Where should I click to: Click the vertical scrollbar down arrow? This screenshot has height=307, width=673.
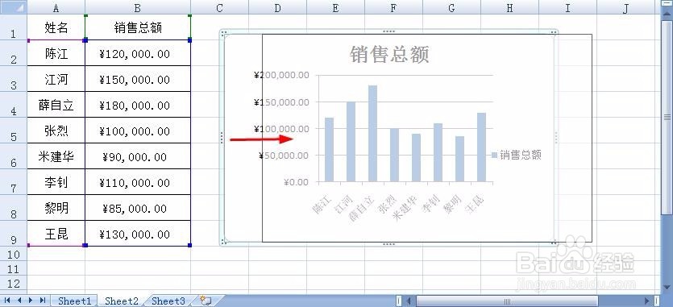point(667,287)
